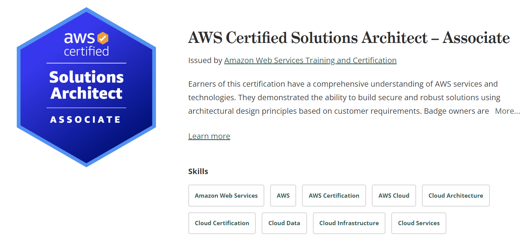The width and height of the screenshot is (531, 236).
Task: Click the AWS Solutions Architect badge image
Action: [86, 87]
